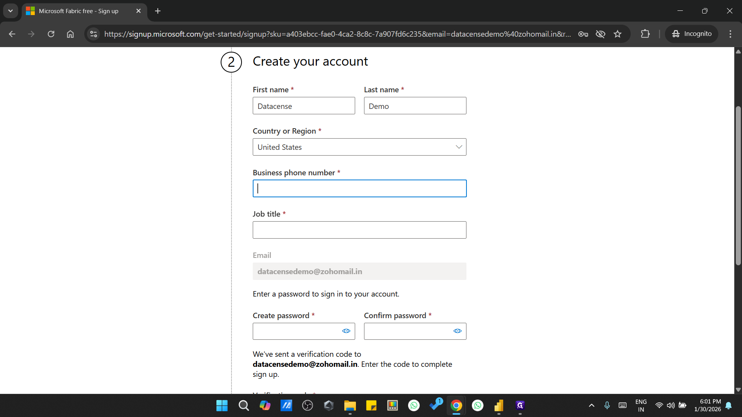The image size is (742, 417).
Task: Open a new browser tab
Action: tap(157, 11)
